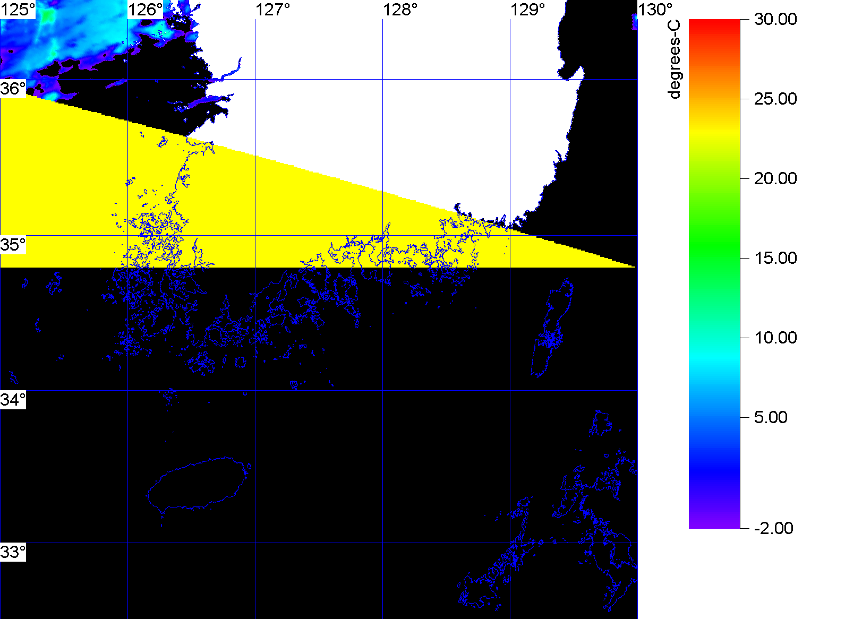Click the 30.00 colorbar value
The width and height of the screenshot is (845, 619).
[775, 19]
